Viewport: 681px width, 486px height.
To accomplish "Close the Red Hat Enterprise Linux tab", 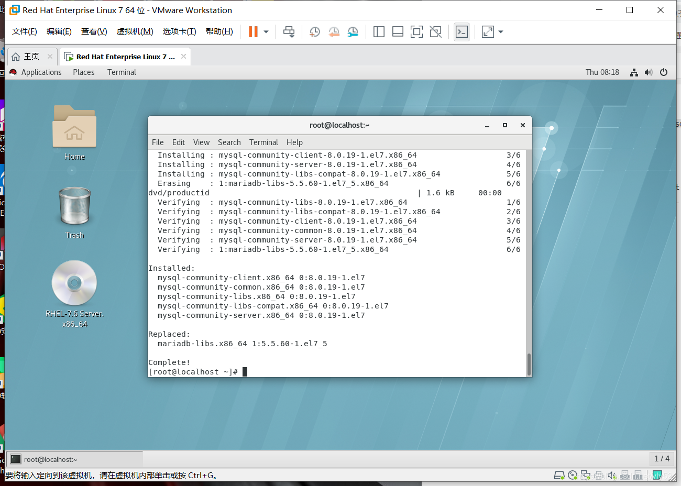I will click(x=183, y=57).
